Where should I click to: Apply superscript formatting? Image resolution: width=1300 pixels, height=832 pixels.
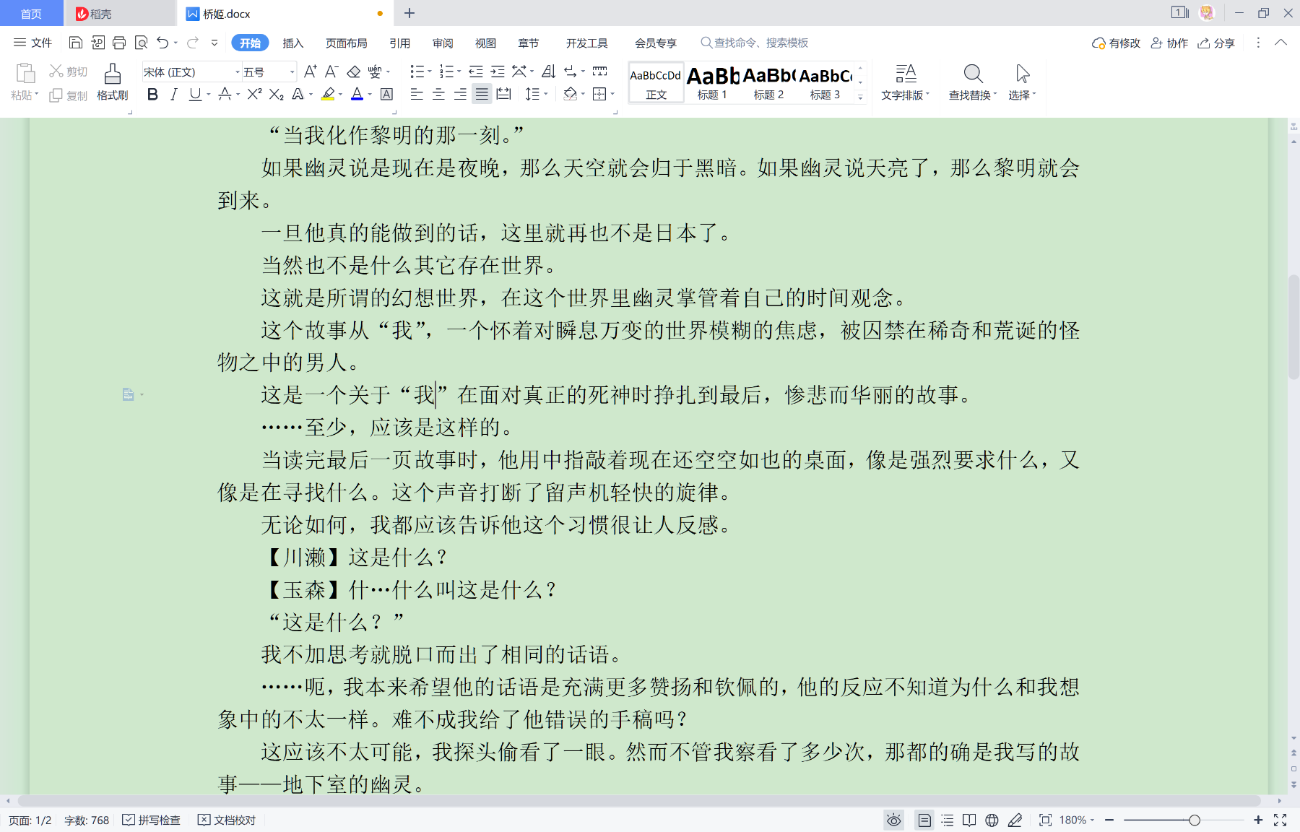click(253, 94)
